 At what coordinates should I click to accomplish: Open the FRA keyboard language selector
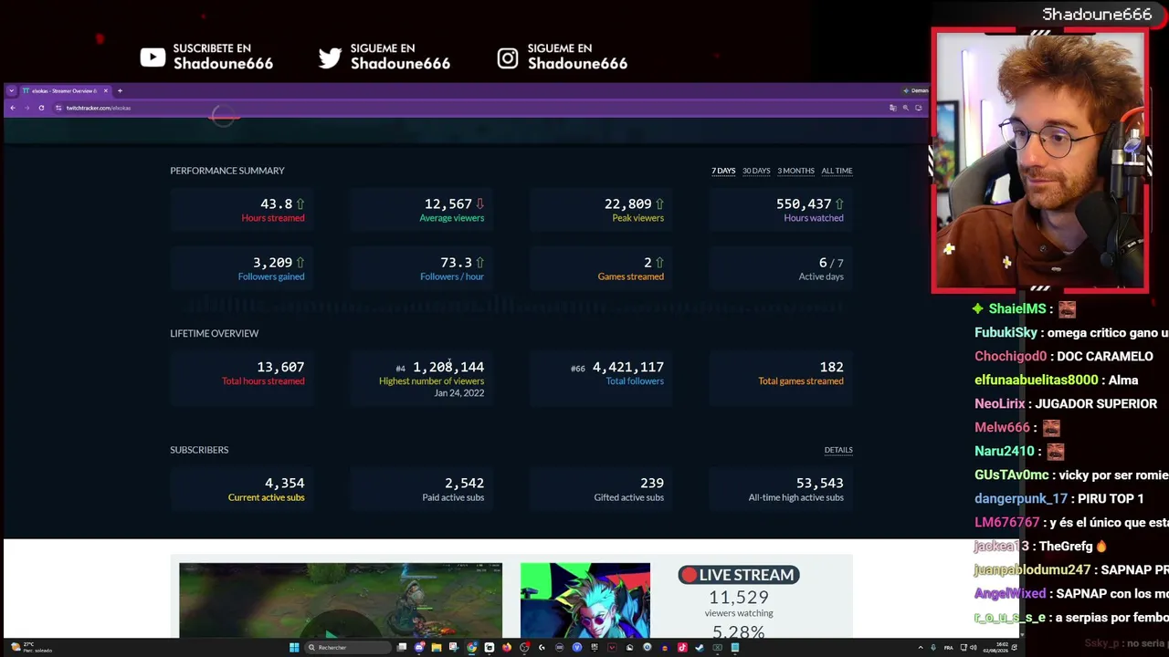(x=948, y=648)
